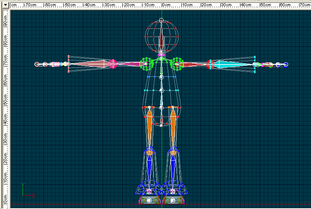This screenshot has width=311, height=209.
Task: Click the chest spine joint on the blue line
Action: click(x=162, y=77)
